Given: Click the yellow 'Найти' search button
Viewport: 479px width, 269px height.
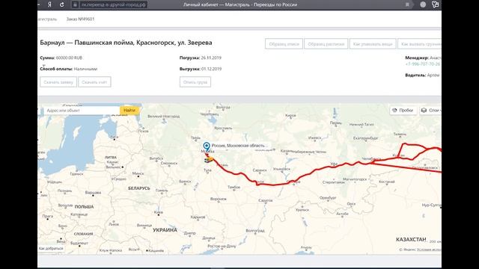Looking at the screenshot, I should (129, 111).
